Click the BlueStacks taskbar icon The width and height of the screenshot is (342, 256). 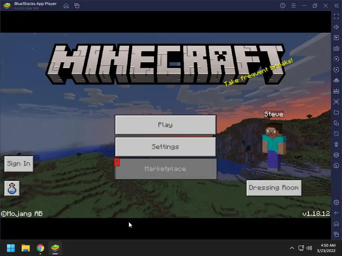[55, 248]
